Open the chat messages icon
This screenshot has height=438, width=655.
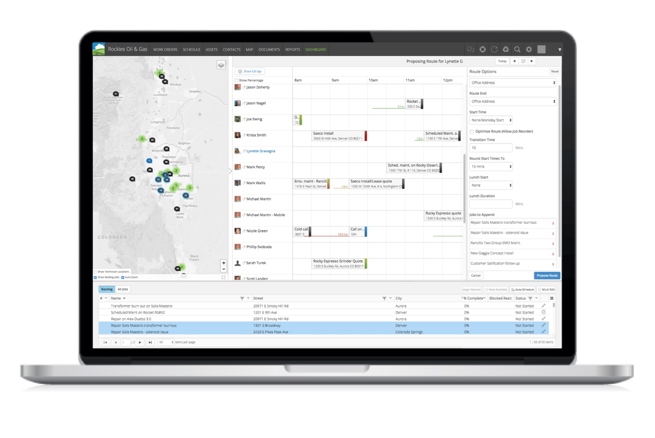tap(471, 49)
